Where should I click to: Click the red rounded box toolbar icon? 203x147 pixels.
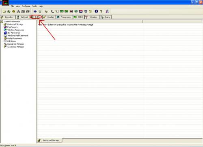point(81,11)
